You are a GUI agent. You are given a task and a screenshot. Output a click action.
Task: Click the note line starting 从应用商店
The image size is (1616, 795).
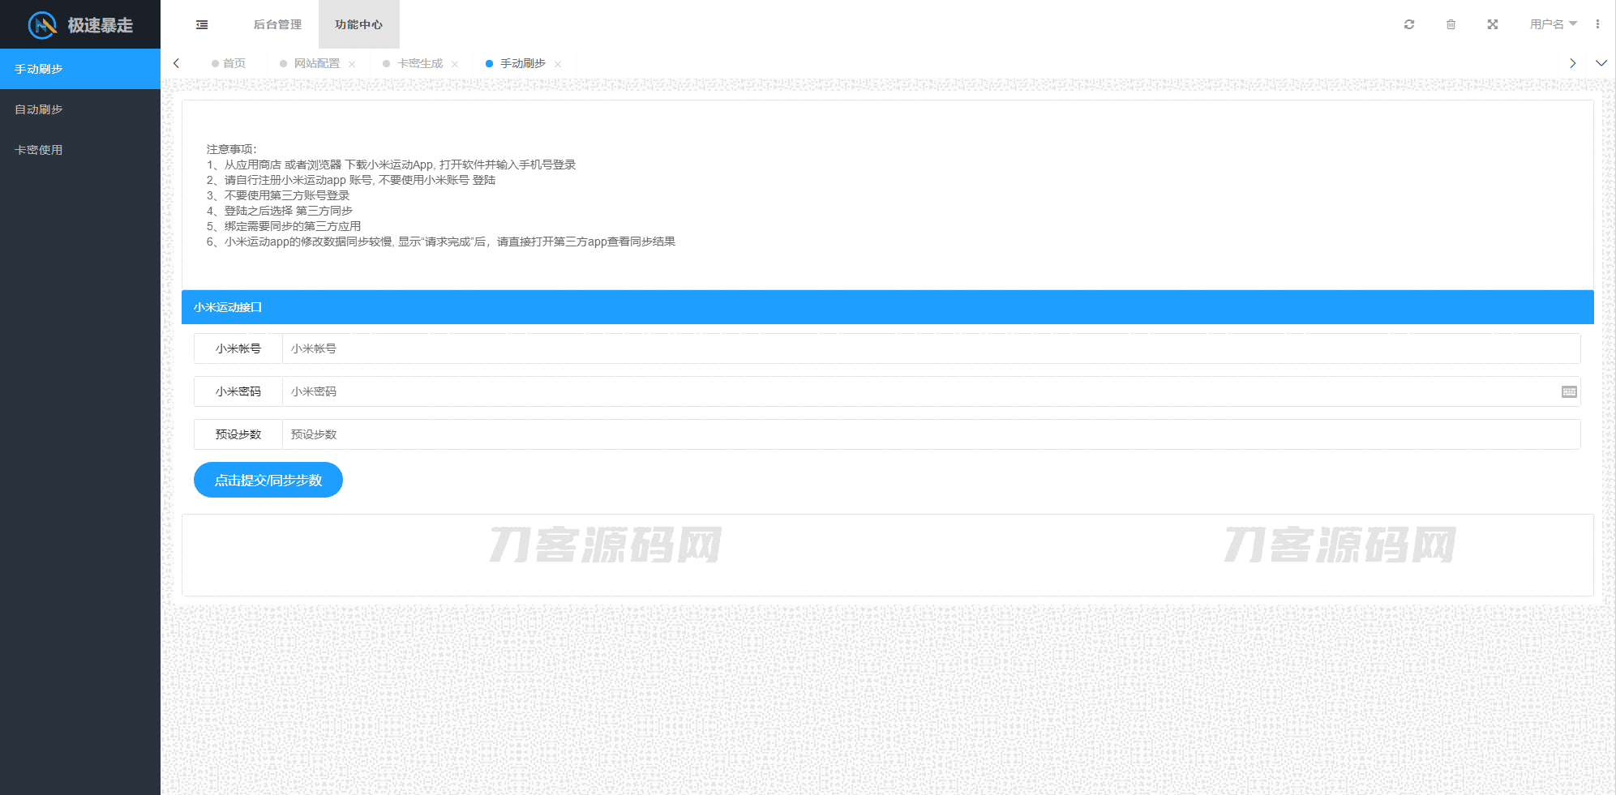(x=391, y=165)
